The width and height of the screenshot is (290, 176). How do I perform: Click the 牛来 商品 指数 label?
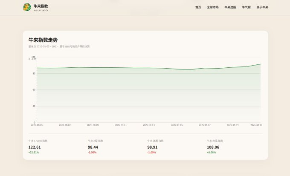[x=215, y=141]
